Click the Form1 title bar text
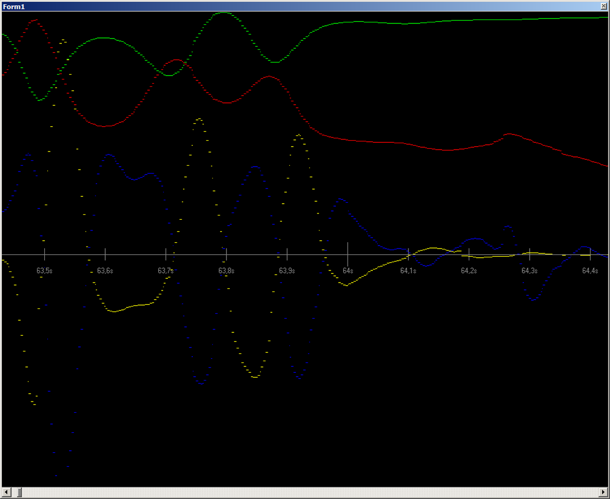Viewport: 610px width, 499px height. click(x=14, y=6)
